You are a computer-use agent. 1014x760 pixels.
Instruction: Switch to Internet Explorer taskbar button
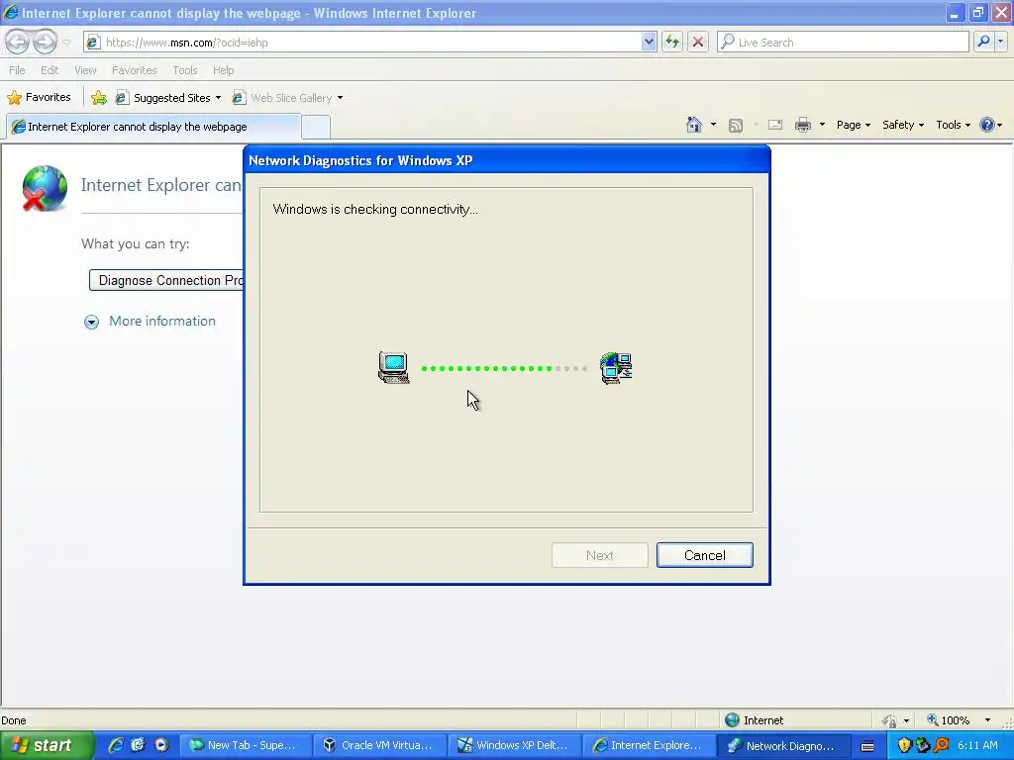[649, 745]
